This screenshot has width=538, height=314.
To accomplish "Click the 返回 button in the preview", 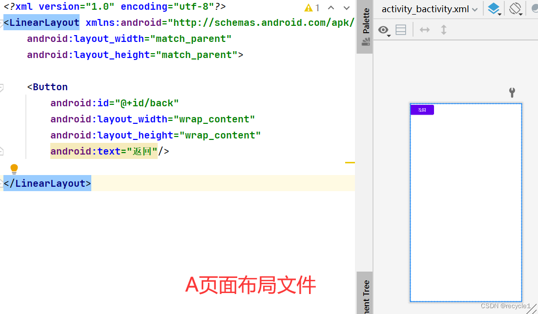I will pyautogui.click(x=422, y=110).
